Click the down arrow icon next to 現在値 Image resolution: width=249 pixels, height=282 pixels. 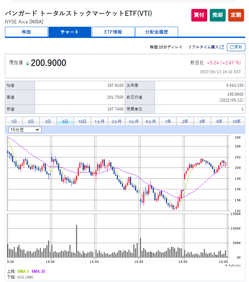(x=27, y=63)
